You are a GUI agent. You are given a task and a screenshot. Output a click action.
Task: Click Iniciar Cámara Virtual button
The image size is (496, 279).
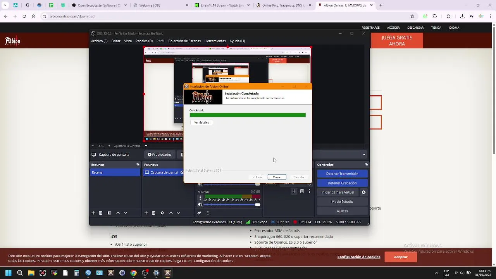[338, 192]
